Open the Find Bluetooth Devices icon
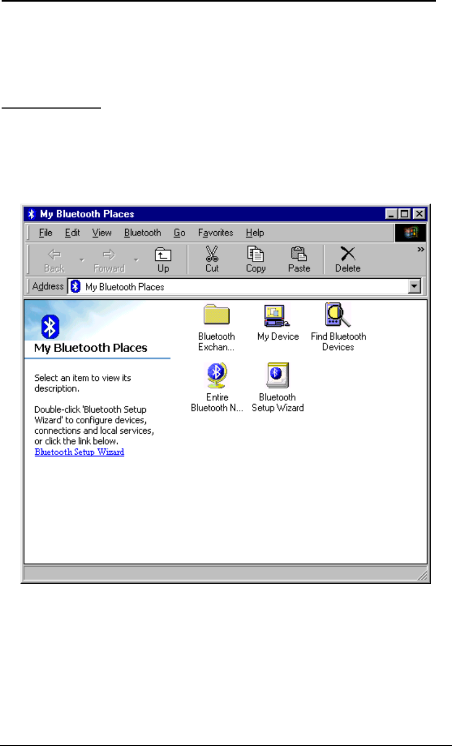Image resolution: width=452 pixels, height=746 pixels. 338,315
